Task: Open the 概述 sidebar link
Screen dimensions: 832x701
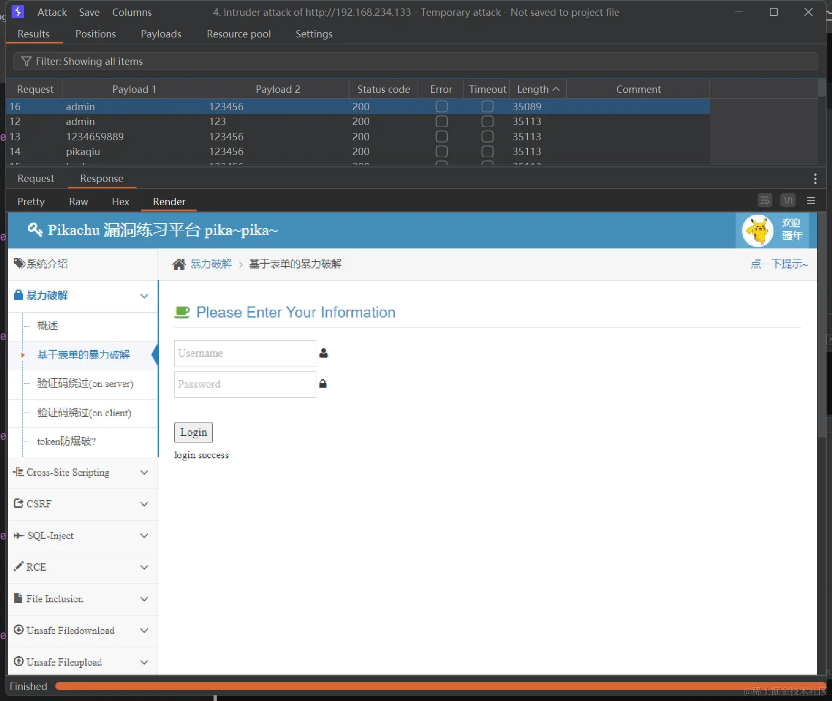Action: (x=47, y=325)
